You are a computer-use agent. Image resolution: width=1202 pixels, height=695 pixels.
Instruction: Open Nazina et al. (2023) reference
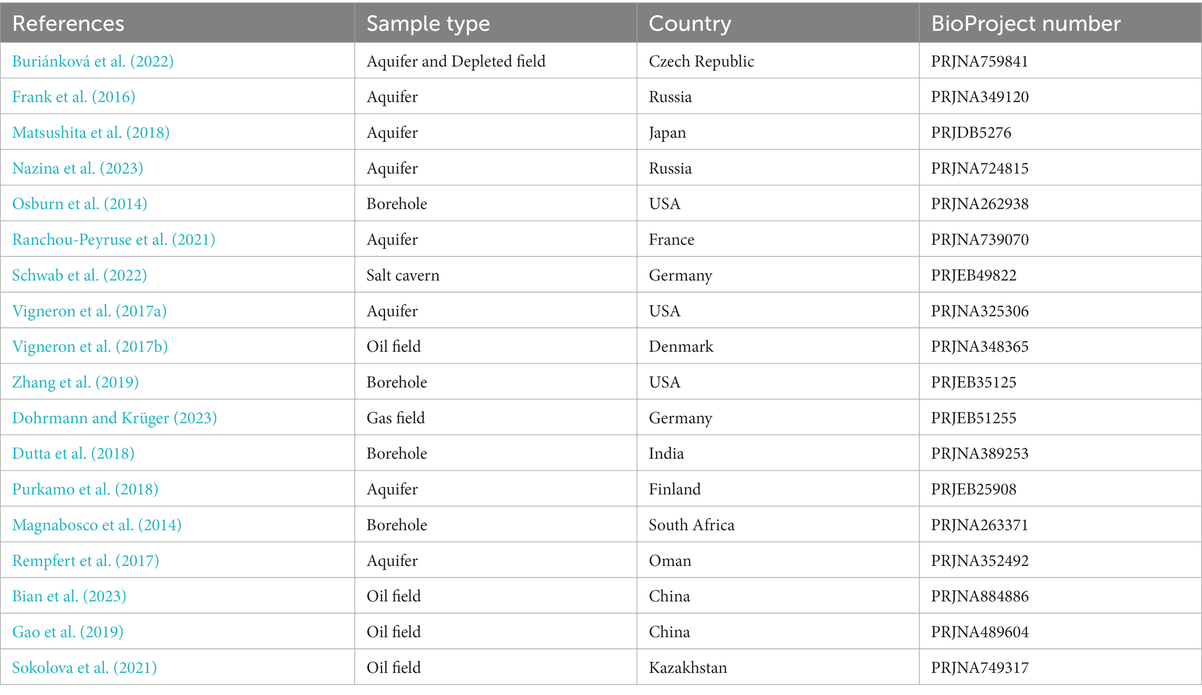click(78, 169)
